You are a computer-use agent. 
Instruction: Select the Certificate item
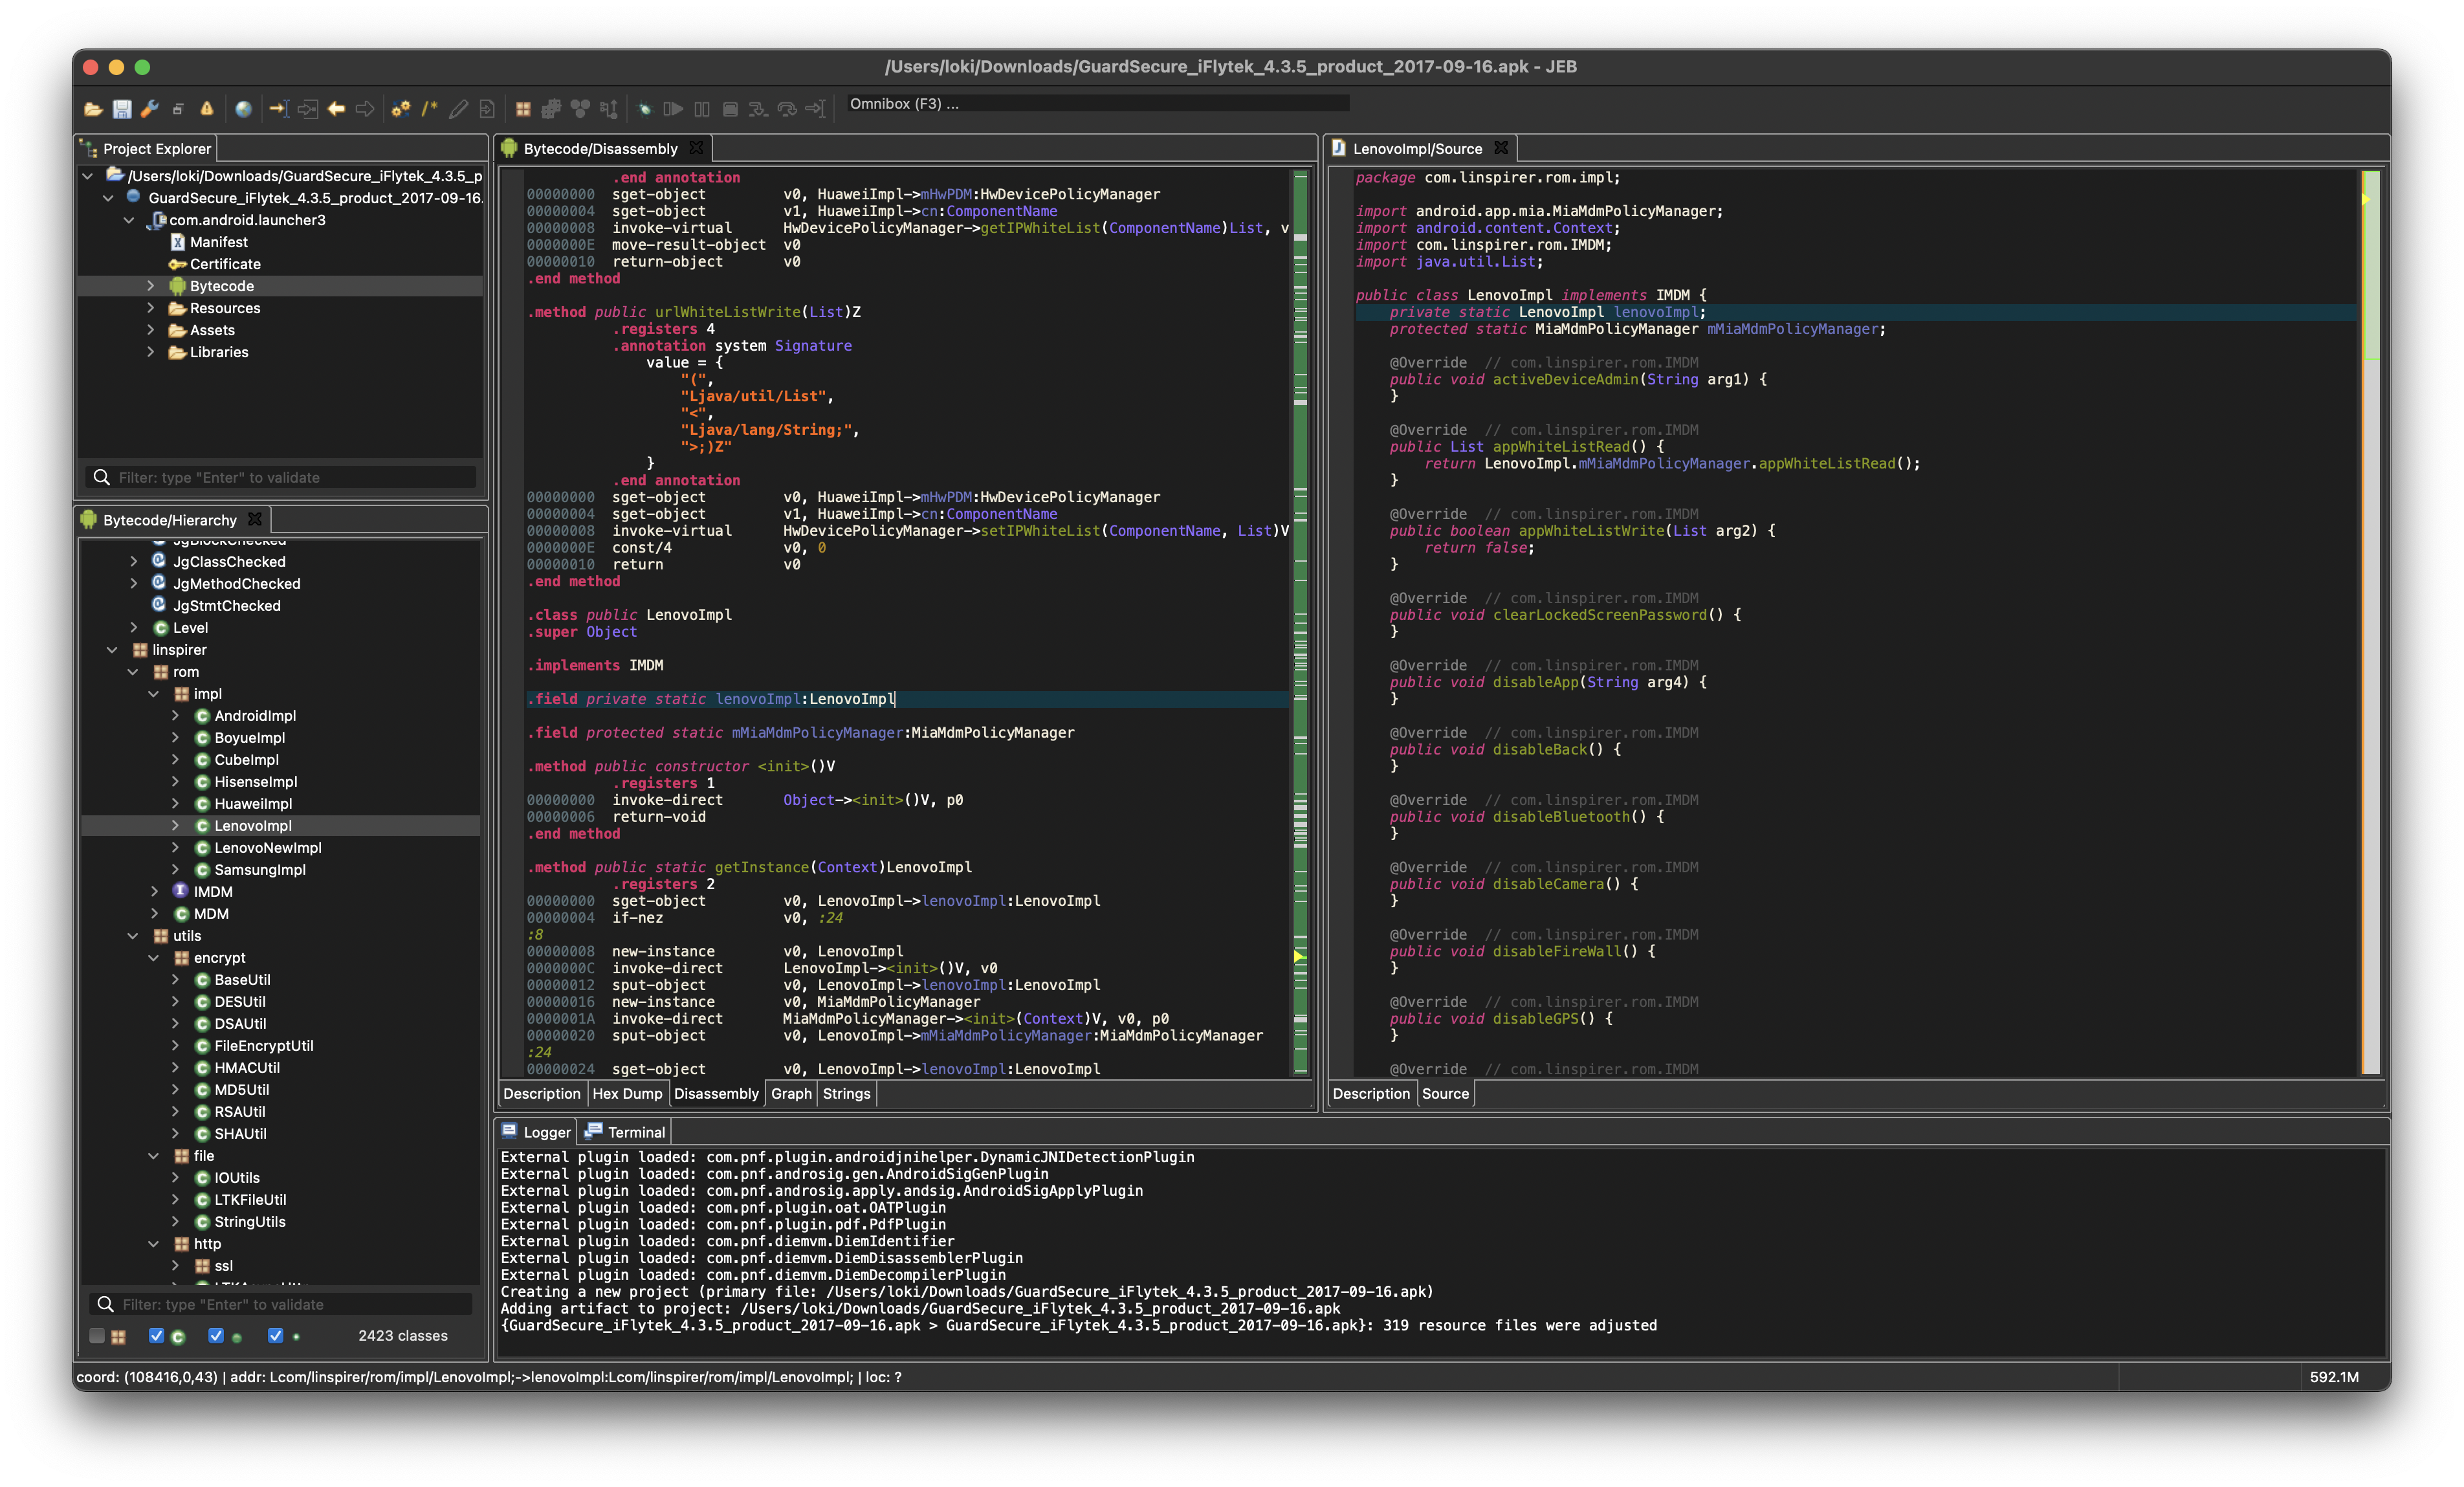(x=215, y=264)
